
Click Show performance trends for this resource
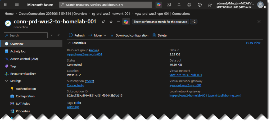(160, 22)
